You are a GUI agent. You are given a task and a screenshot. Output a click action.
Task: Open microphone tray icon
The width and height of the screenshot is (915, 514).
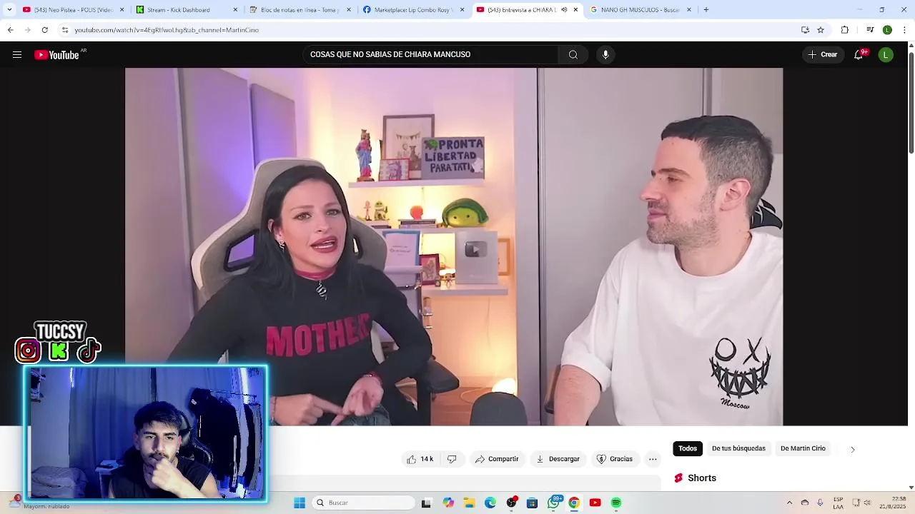point(820,503)
